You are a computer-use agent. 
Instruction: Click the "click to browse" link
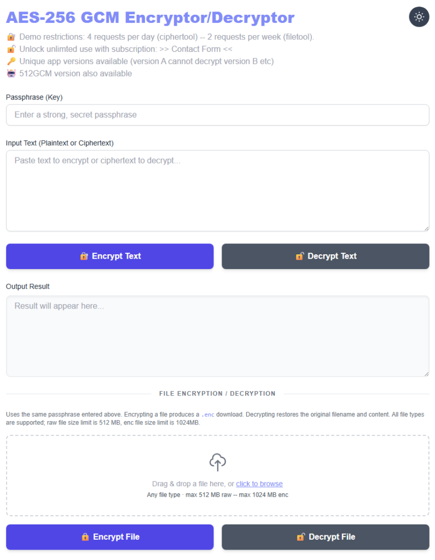point(259,483)
